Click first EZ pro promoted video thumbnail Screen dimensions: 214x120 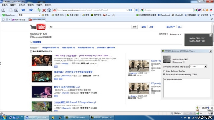coord(139,66)
